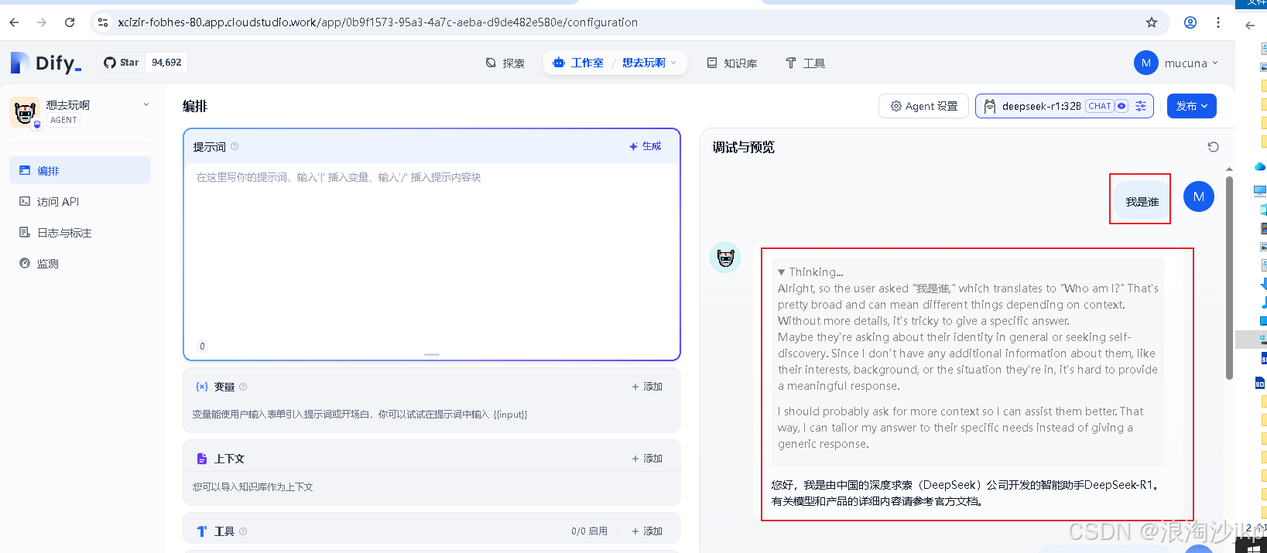Open the 探索 tab

(505, 63)
